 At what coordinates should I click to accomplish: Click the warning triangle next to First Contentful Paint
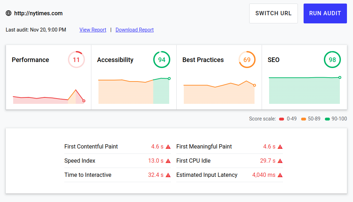pos(168,147)
